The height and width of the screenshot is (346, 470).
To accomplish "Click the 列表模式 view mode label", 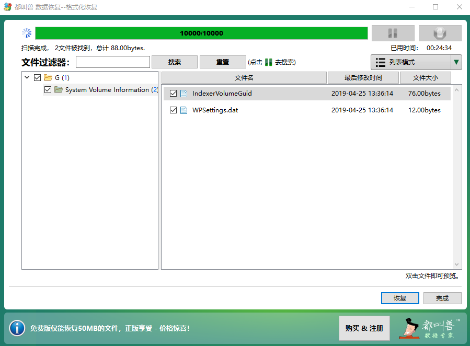I will point(402,62).
